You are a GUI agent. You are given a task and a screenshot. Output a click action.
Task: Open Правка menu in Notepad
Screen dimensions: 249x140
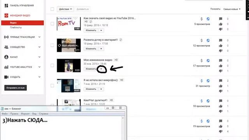click(14, 114)
